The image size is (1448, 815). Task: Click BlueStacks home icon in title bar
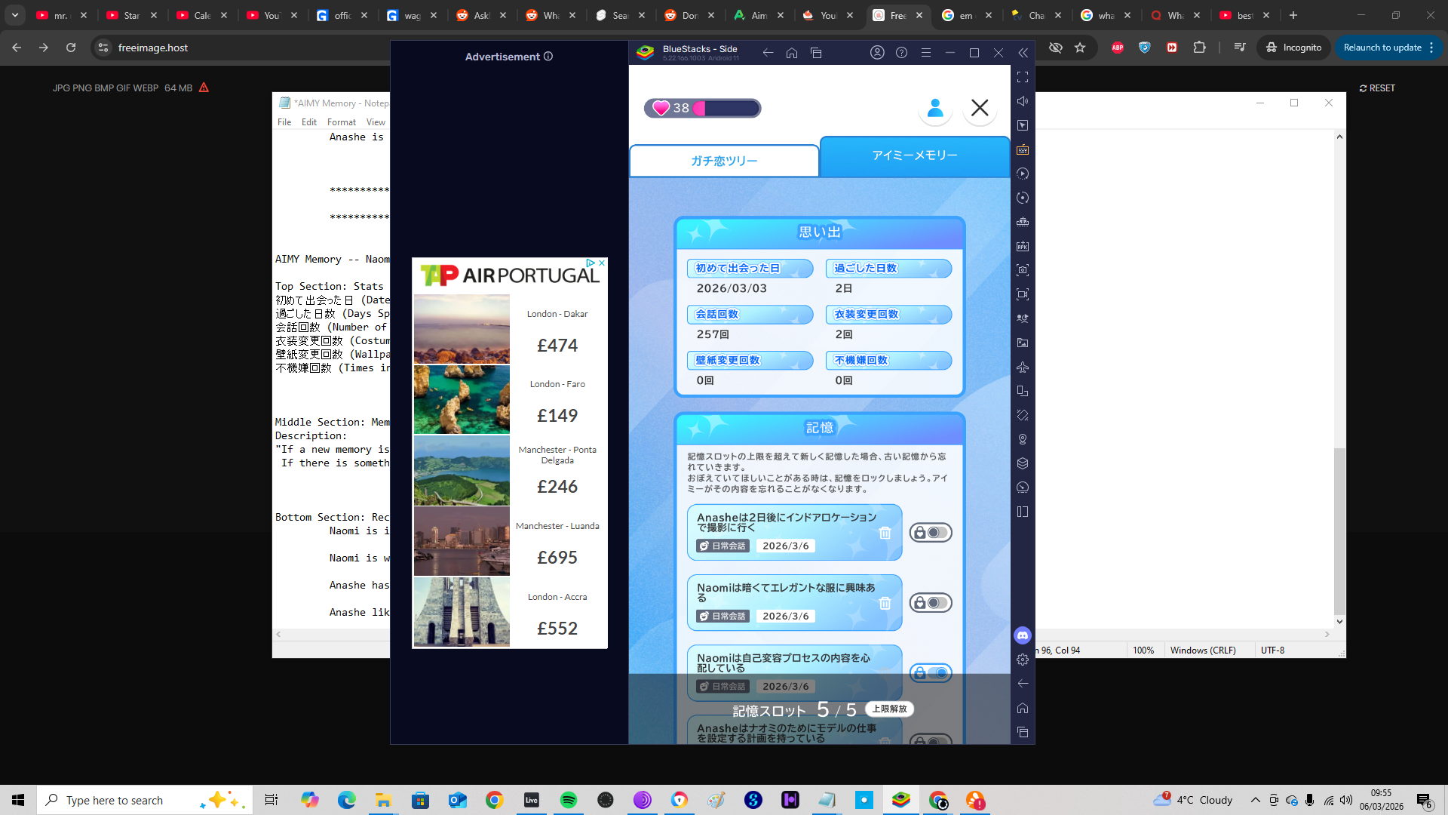(792, 53)
